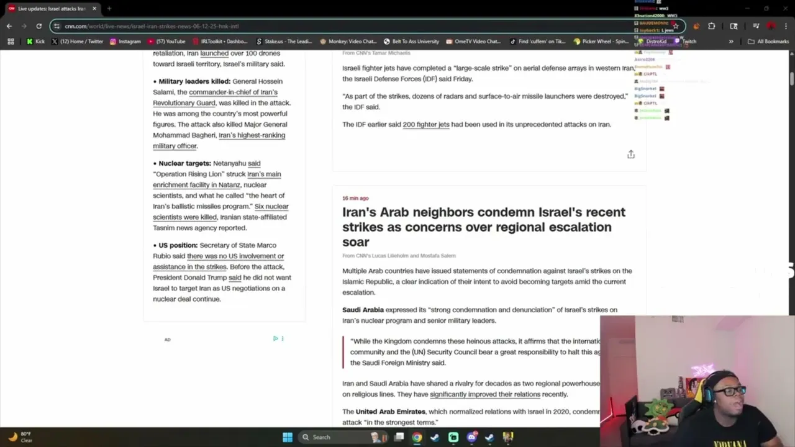This screenshot has height=447, width=795.
Task: Close the Live updates CNN tab
Action: (94, 9)
